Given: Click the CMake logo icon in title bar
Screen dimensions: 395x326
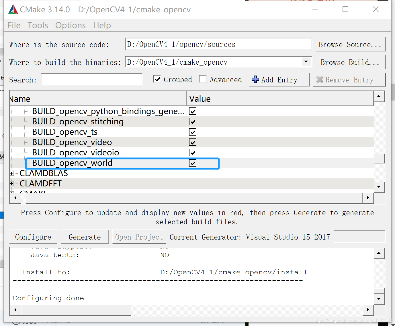Looking at the screenshot, I should click(13, 9).
